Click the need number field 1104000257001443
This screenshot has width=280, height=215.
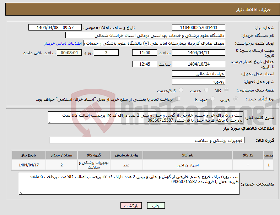[x=198, y=27]
